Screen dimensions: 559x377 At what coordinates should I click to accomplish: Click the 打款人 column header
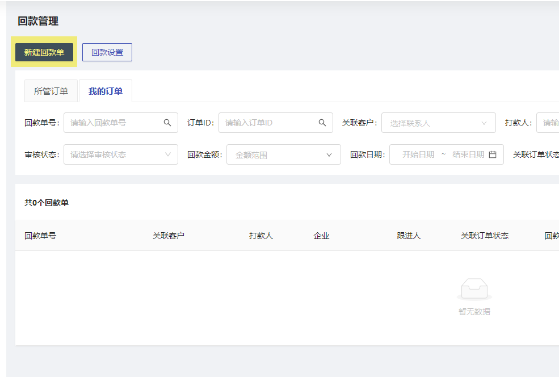coord(261,236)
